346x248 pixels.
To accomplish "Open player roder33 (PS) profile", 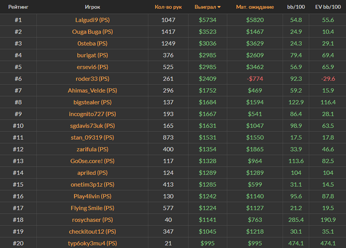I will (92, 79).
